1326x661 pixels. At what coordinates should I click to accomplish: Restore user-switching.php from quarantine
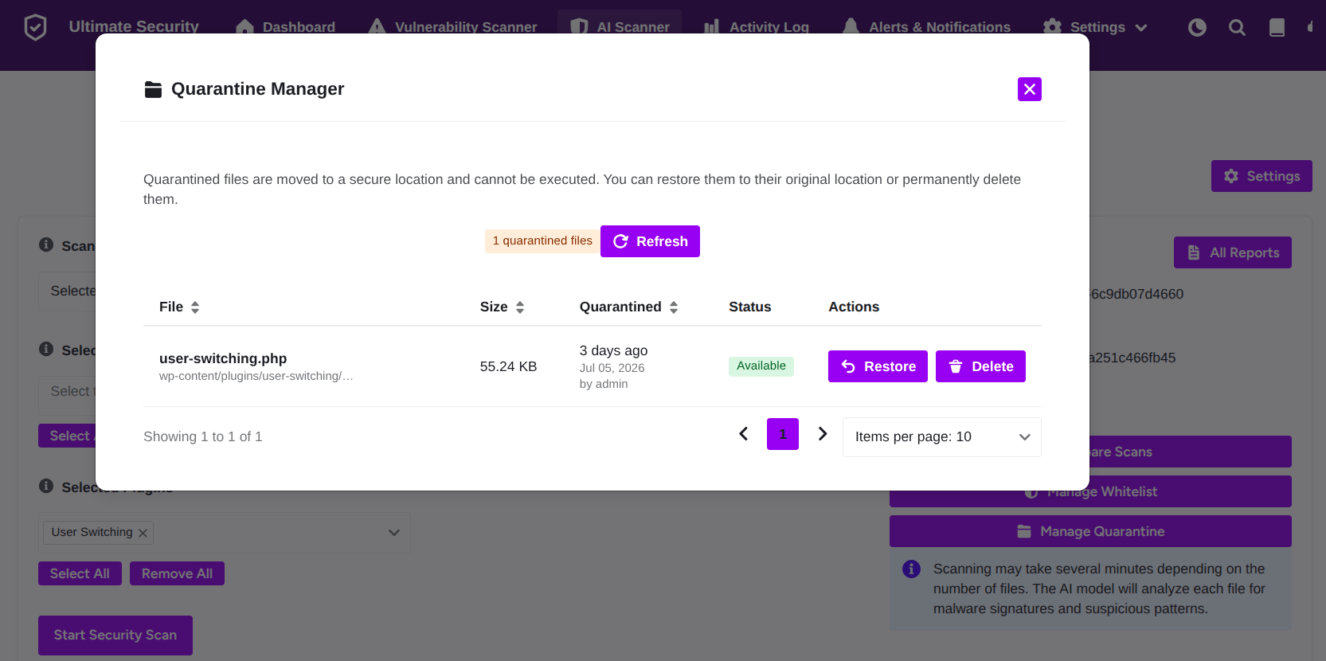coord(878,366)
